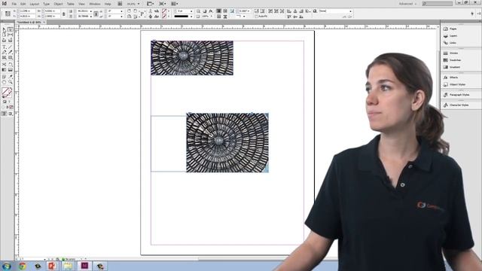The width and height of the screenshot is (482, 271).
Task: Open the Object Styles panel
Action: pos(454,84)
